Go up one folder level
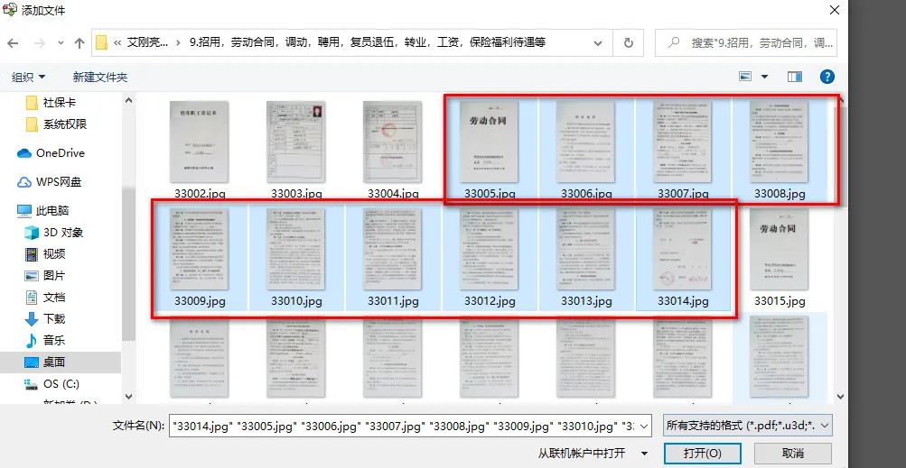Image resolution: width=906 pixels, height=468 pixels. tap(79, 42)
